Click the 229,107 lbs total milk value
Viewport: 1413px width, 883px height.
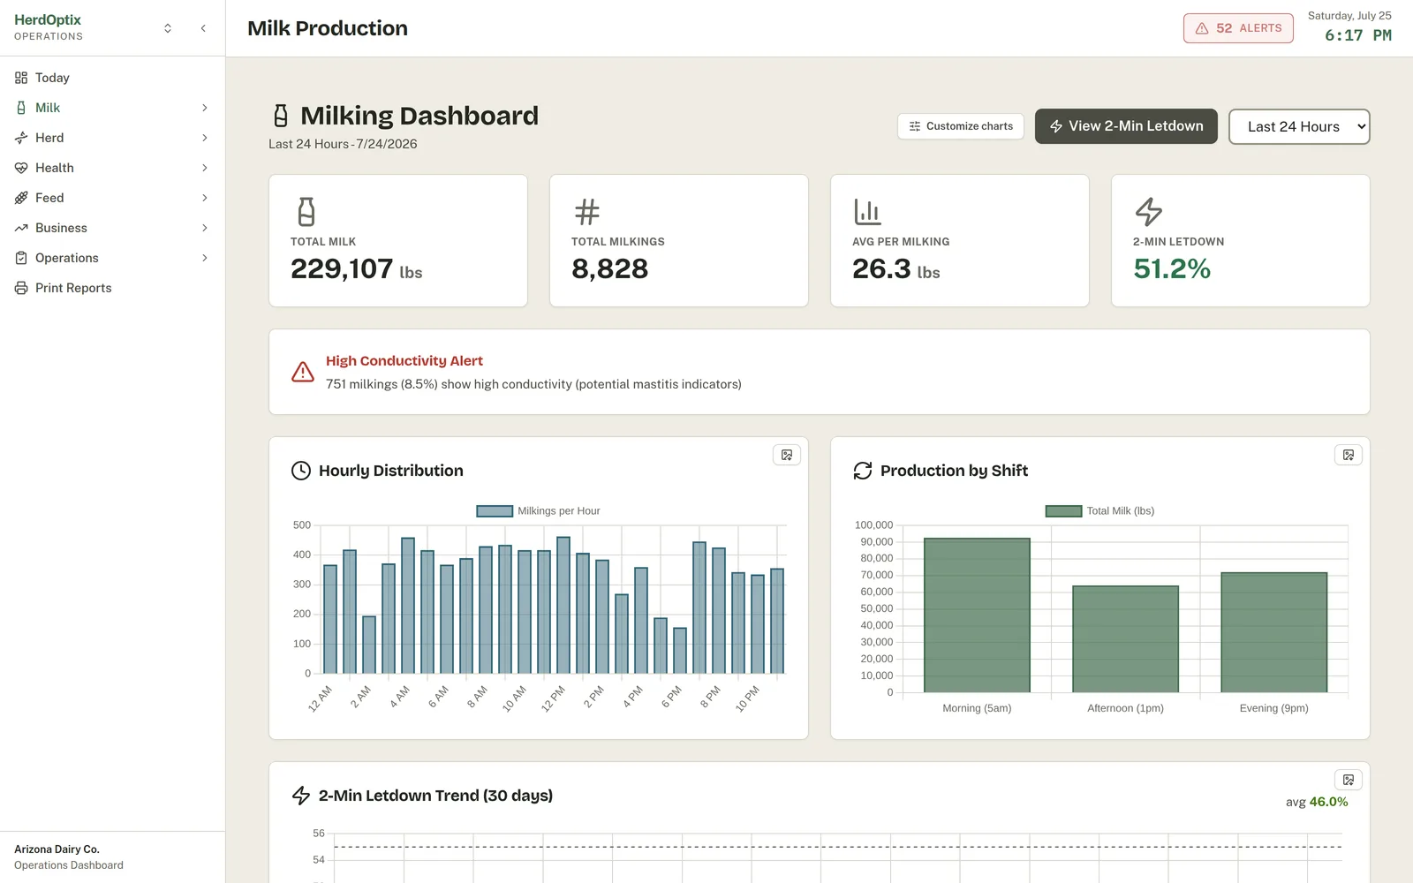coord(356,269)
